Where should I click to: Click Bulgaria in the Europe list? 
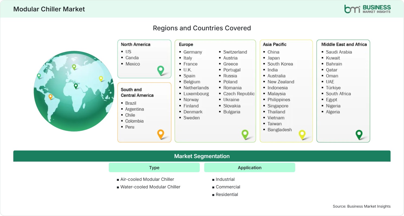pyautogui.click(x=232, y=112)
